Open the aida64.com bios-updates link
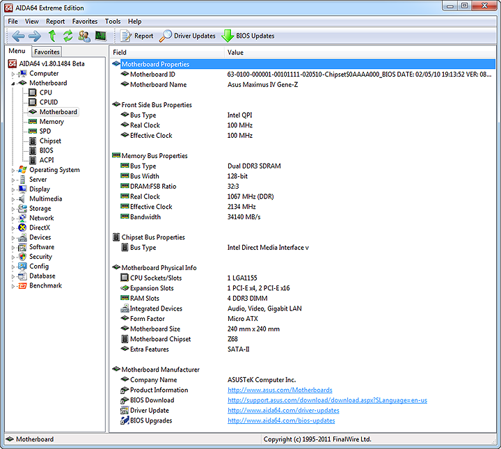Image resolution: width=501 pixels, height=449 pixels. [x=281, y=420]
